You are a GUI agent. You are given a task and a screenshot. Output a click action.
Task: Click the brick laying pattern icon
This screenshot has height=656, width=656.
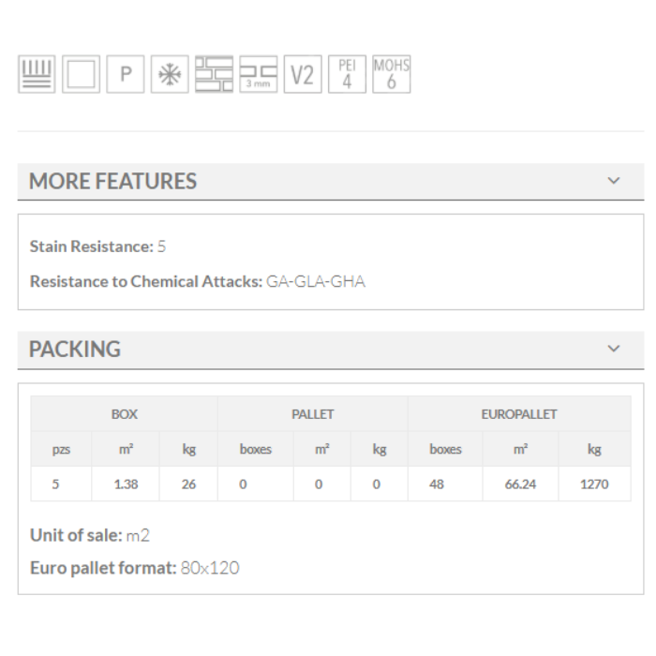tap(212, 75)
